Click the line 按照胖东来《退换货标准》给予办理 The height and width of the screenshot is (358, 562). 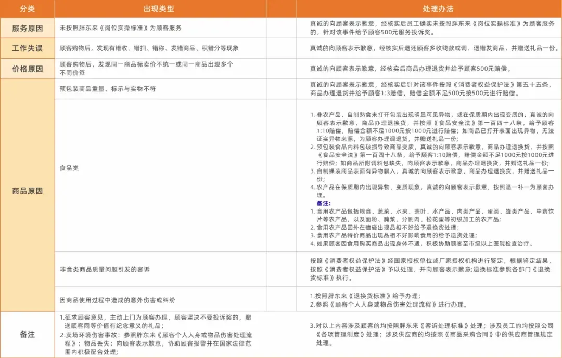(x=365, y=296)
